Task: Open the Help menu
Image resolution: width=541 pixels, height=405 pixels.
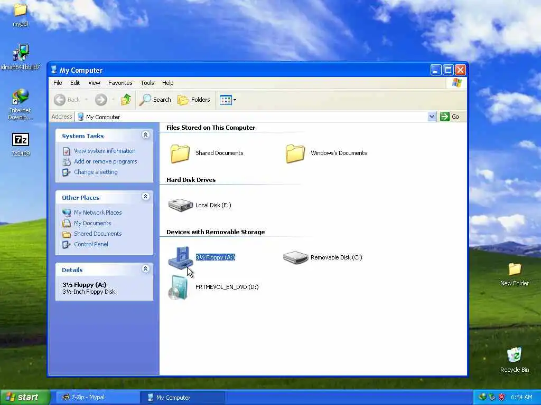Action: [167, 83]
